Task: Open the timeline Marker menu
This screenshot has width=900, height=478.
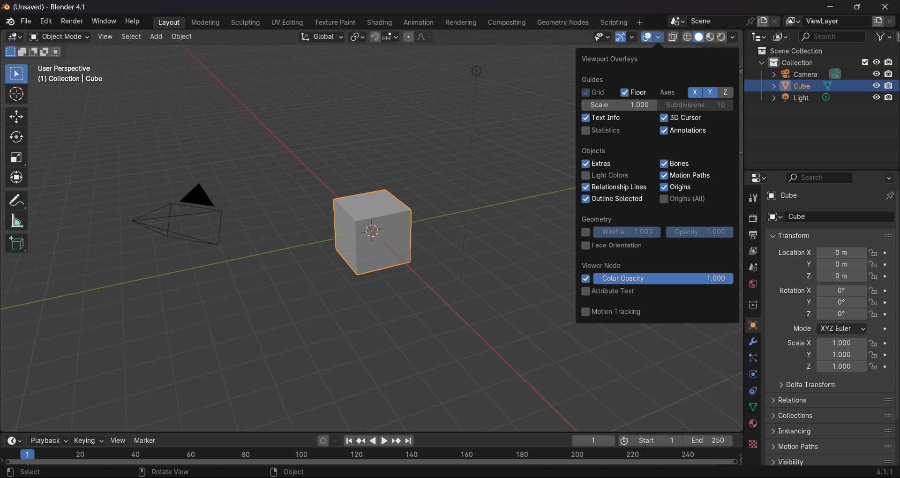Action: point(144,441)
